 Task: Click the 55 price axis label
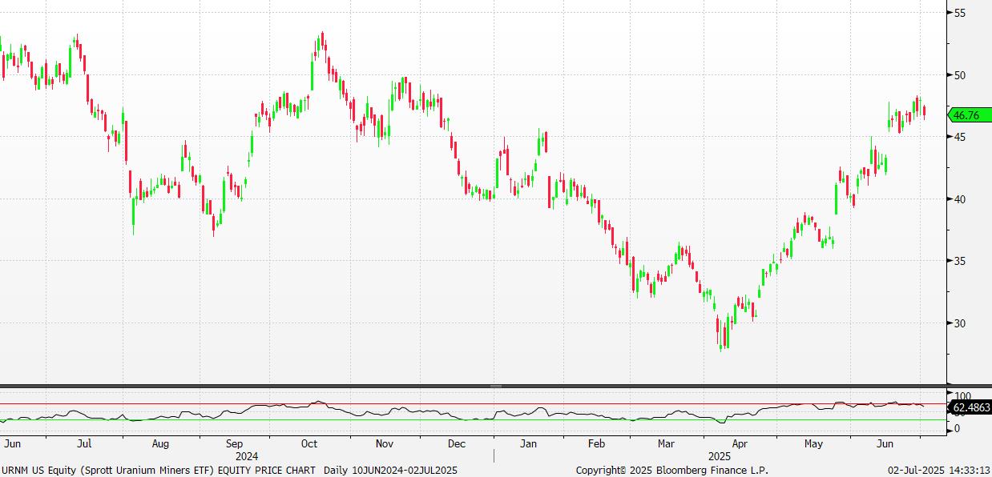click(x=959, y=13)
